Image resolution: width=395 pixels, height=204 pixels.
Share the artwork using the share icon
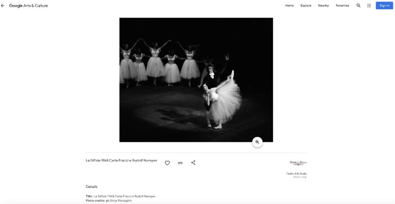(193, 163)
